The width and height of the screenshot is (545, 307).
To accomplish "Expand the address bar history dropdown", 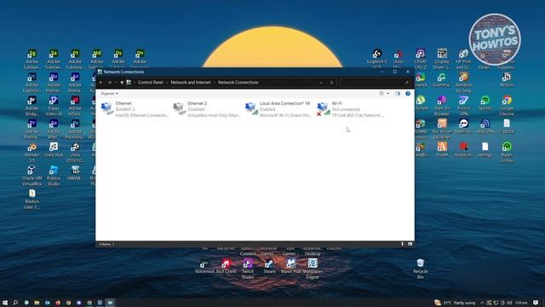I will [x=321, y=83].
